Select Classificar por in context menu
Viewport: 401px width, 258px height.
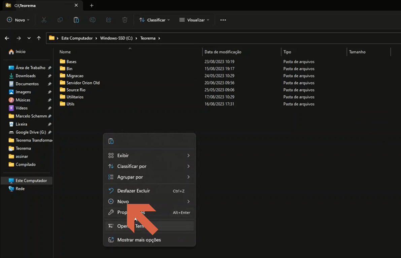pyautogui.click(x=149, y=166)
